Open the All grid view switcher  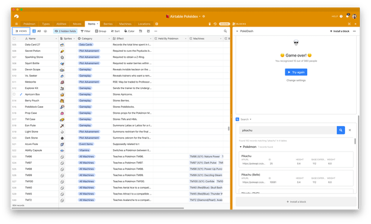click(37, 31)
